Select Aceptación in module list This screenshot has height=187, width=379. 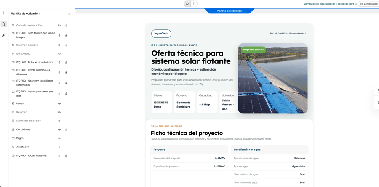[x=23, y=147]
